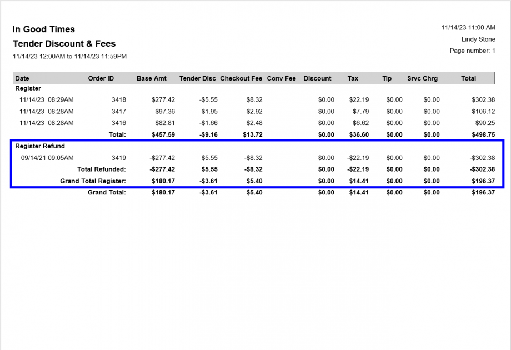Click the total tender discount -$9.16
Image resolution: width=511 pixels, height=350 pixels.
click(x=208, y=134)
